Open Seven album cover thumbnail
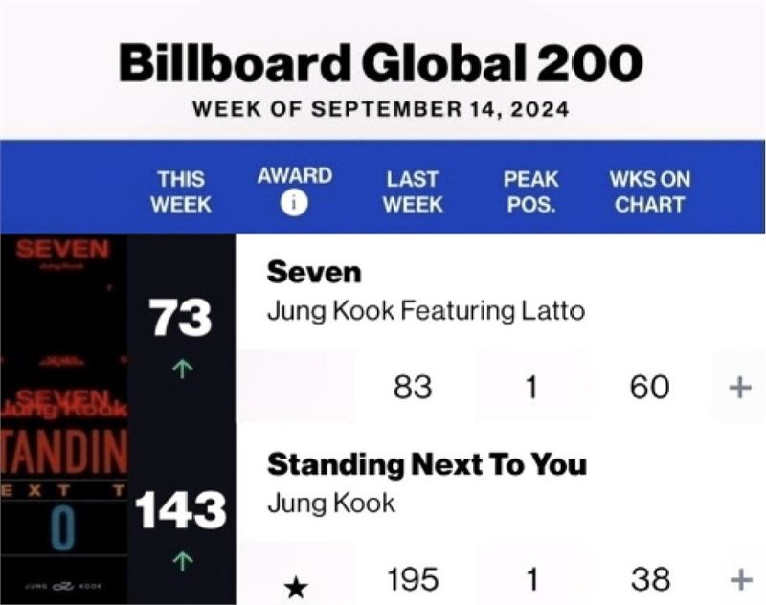This screenshot has height=605, width=766. tap(63, 328)
